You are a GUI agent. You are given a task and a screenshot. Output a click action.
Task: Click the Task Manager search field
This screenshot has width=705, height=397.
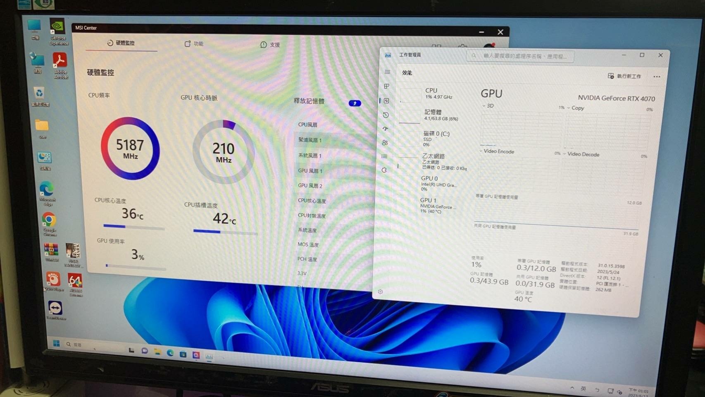[x=520, y=56]
